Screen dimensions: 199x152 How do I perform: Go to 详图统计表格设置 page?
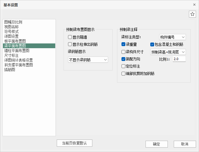coord(18,60)
